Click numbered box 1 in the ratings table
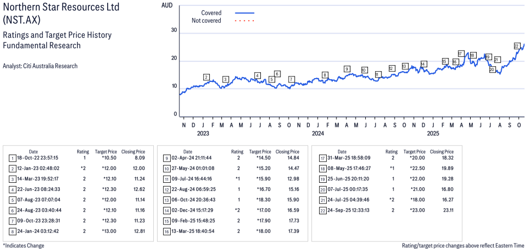The width and height of the screenshot is (530, 249). pyautogui.click(x=12, y=158)
